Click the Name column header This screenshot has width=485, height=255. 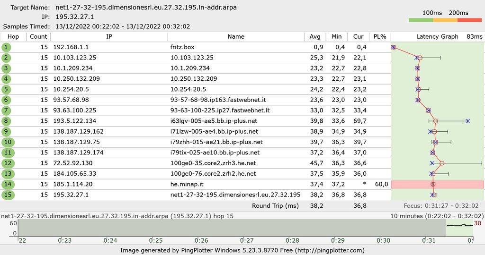[236, 37]
